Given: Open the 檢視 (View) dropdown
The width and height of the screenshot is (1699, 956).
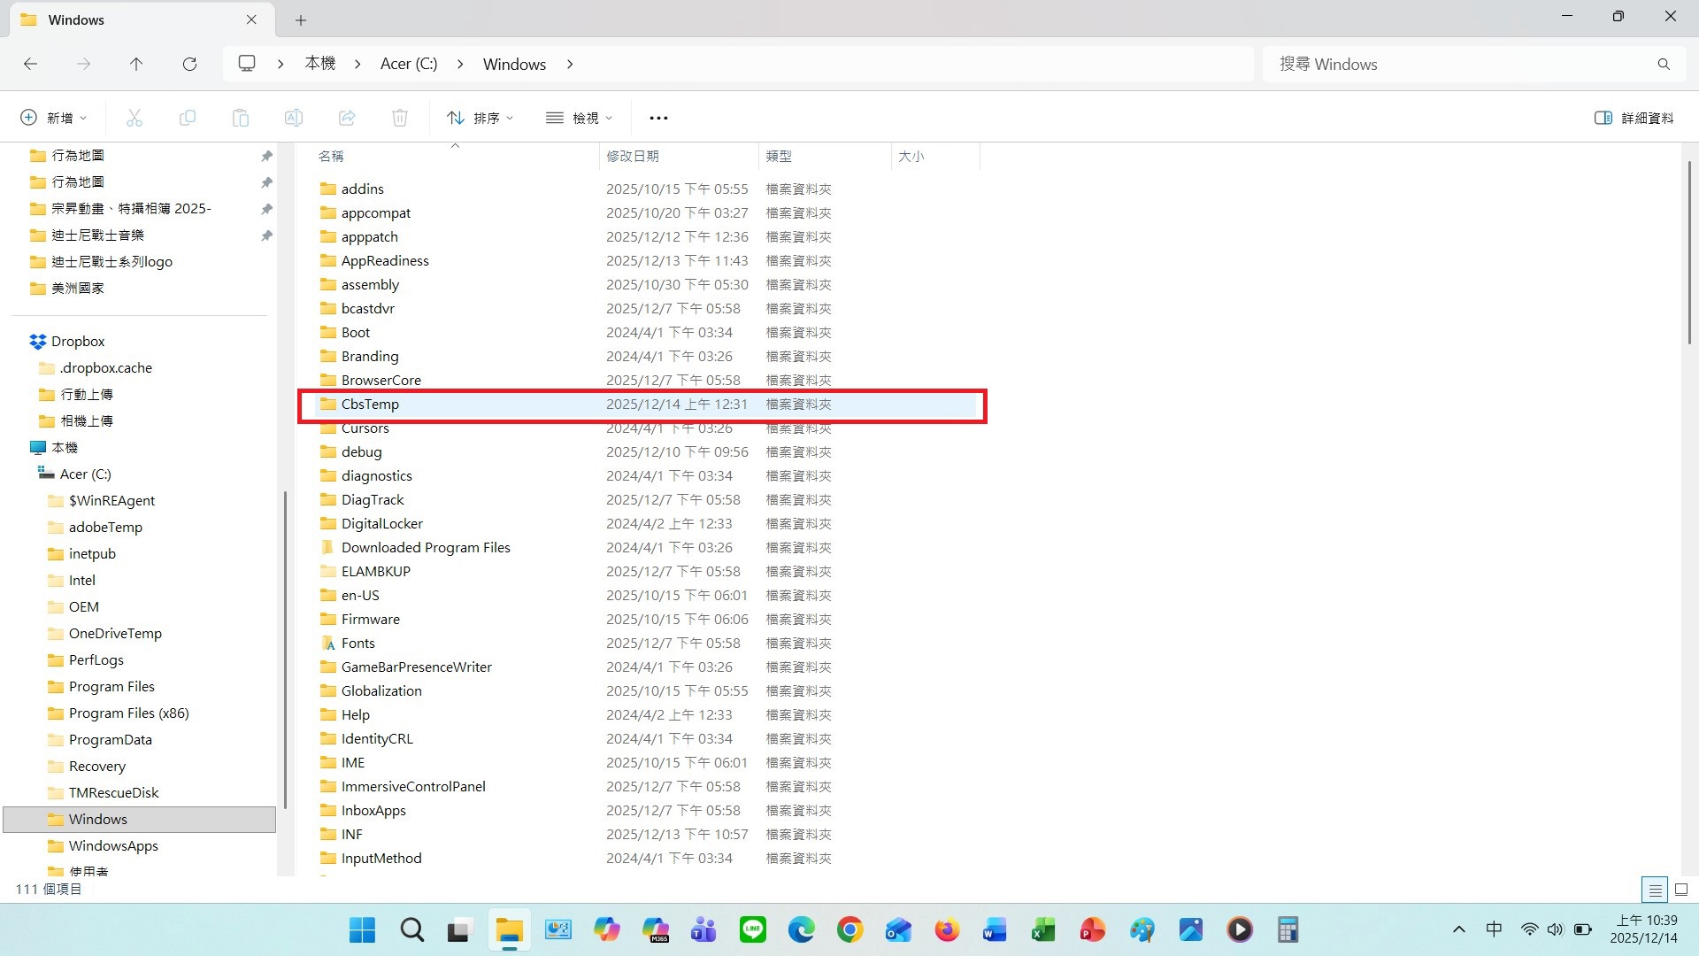Looking at the screenshot, I should coord(579,117).
